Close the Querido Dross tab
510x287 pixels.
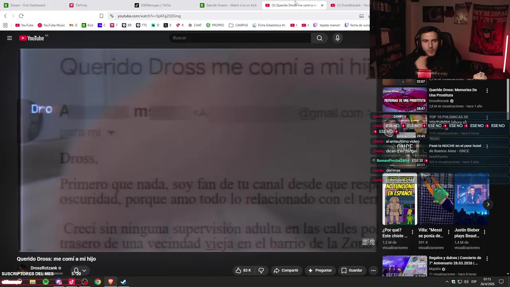pos(322,5)
